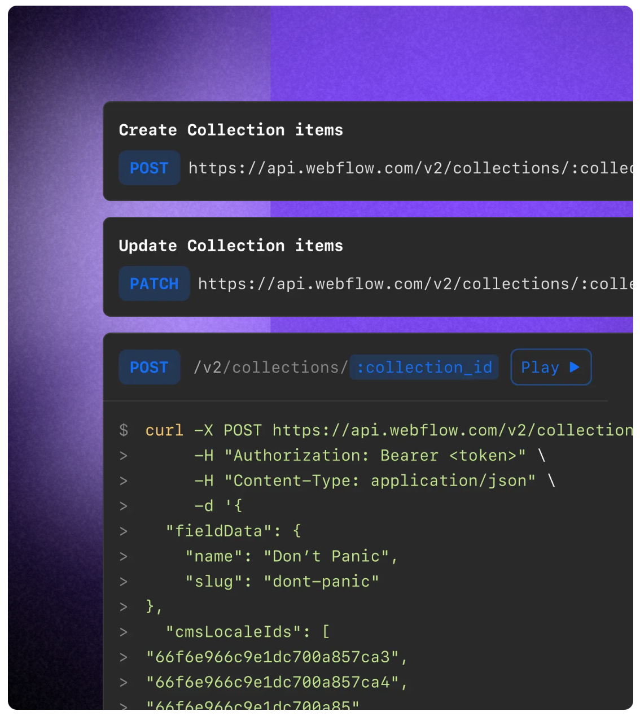640x716 pixels.
Task: Click the curl -X POST command line
Action: (388, 430)
